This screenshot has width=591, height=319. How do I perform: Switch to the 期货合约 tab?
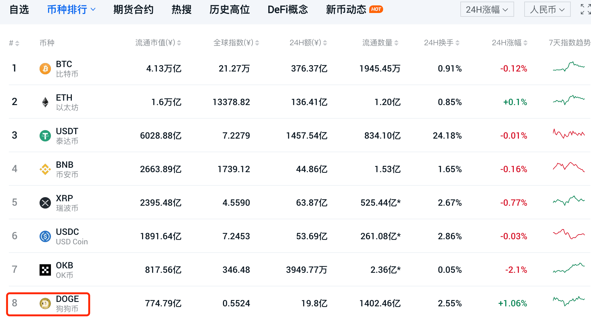[x=133, y=9]
